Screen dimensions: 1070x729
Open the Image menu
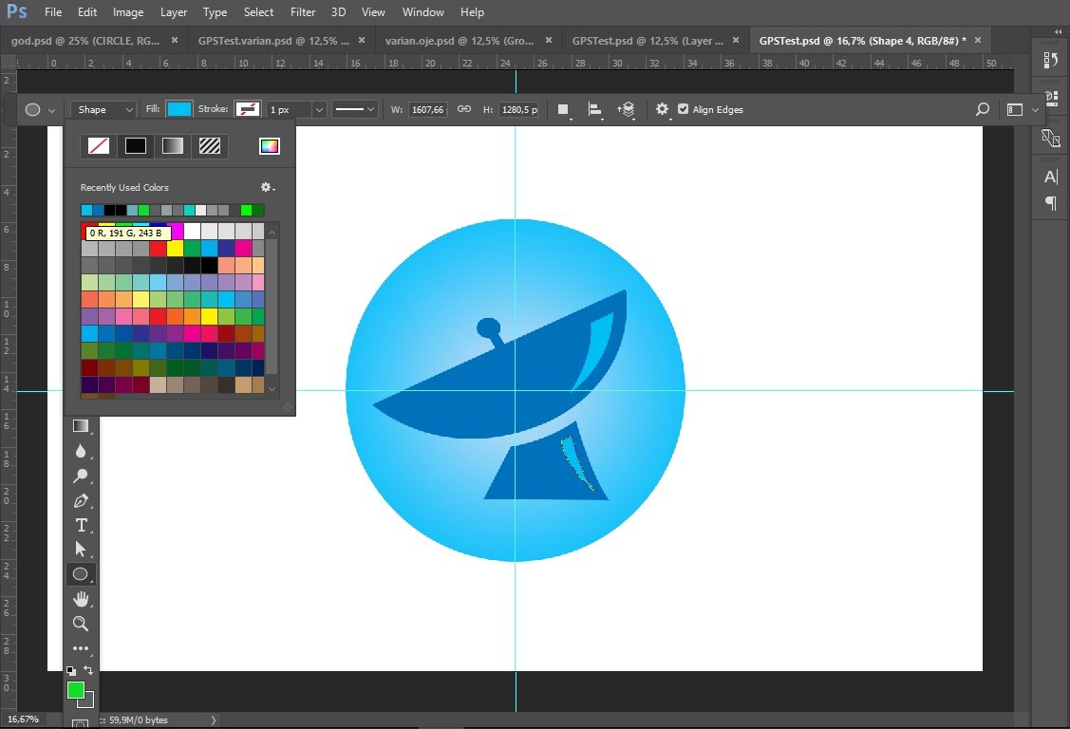pos(128,12)
